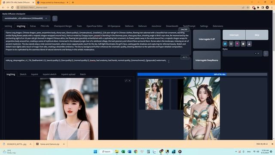Close the downloads bar
275x155 pixels.
tap(272, 144)
